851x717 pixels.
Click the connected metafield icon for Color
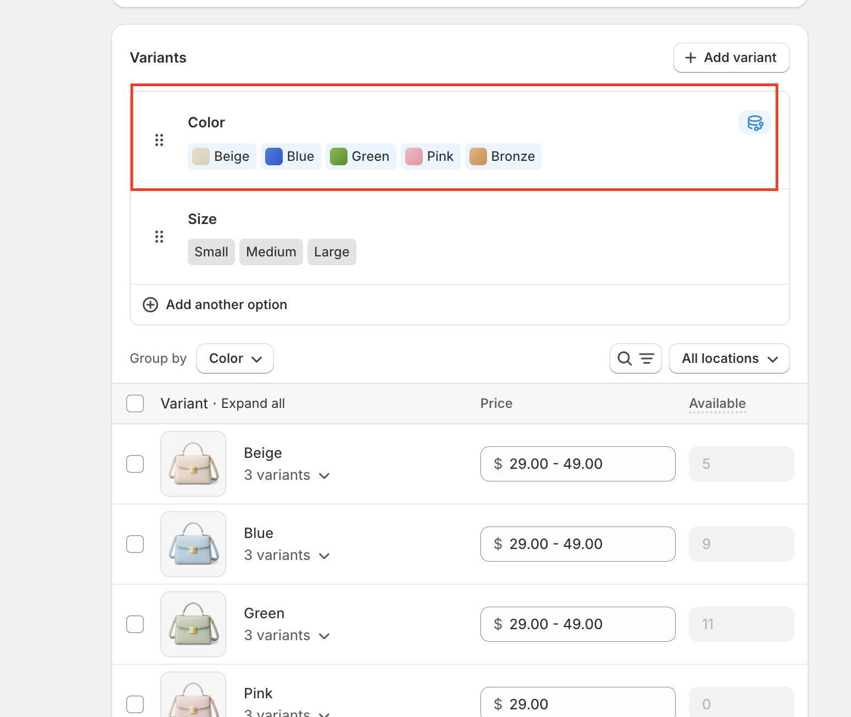point(755,123)
